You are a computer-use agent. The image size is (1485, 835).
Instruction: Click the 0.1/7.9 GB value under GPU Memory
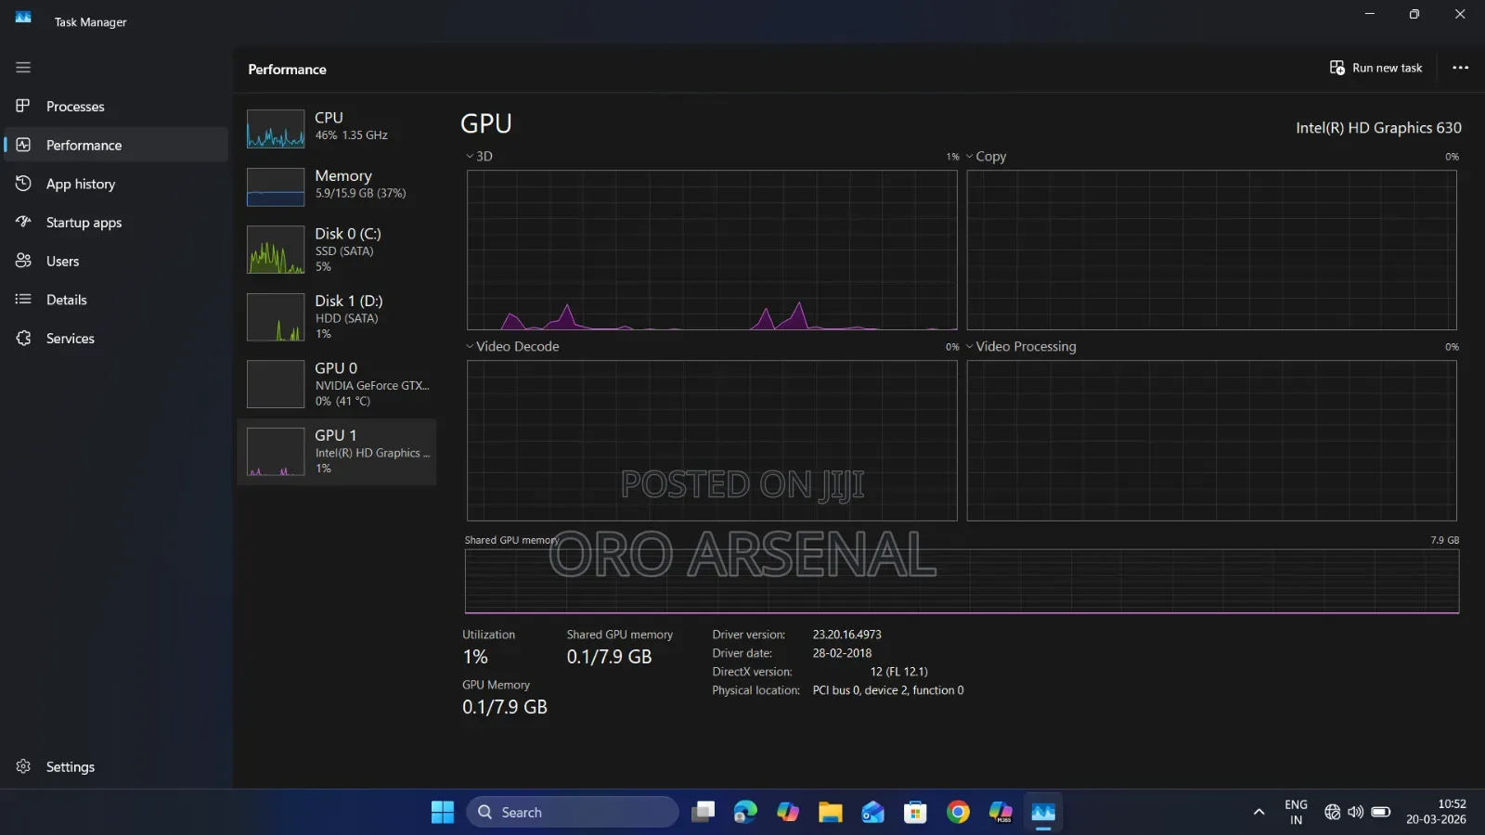pos(505,707)
